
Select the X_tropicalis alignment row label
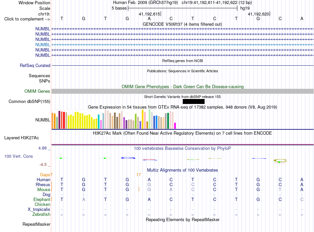[x=39, y=210]
